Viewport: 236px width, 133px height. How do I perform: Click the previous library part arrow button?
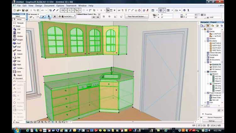(94, 17)
